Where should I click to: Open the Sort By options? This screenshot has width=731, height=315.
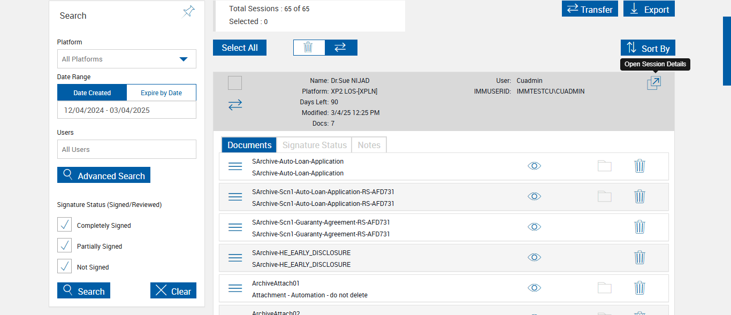(x=648, y=48)
